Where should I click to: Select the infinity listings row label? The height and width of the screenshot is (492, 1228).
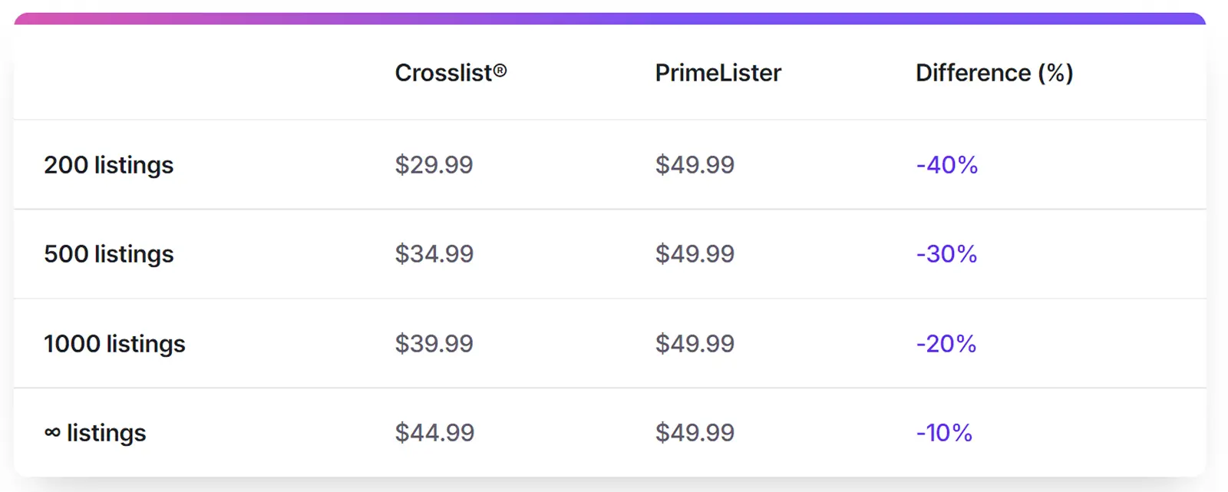95,433
